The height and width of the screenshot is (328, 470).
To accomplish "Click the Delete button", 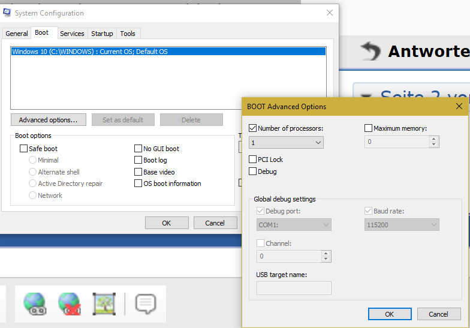I will coord(191,120).
